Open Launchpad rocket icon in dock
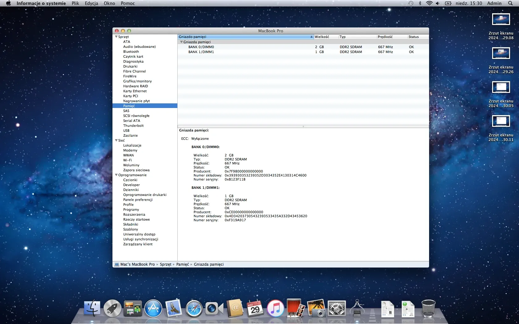 [112, 308]
